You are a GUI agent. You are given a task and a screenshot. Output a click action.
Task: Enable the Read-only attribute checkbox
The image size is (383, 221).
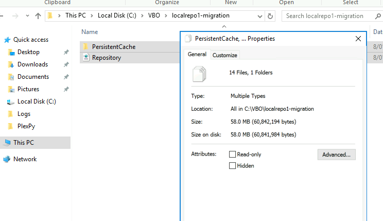pyautogui.click(x=232, y=154)
